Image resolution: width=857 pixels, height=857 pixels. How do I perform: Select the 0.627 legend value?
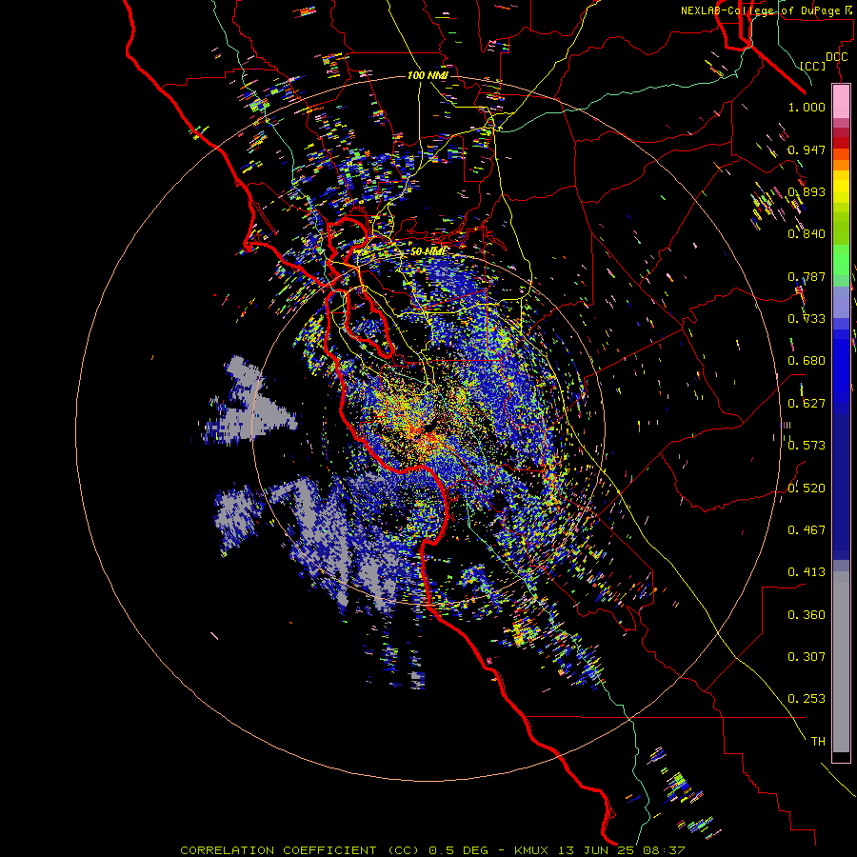tap(807, 404)
